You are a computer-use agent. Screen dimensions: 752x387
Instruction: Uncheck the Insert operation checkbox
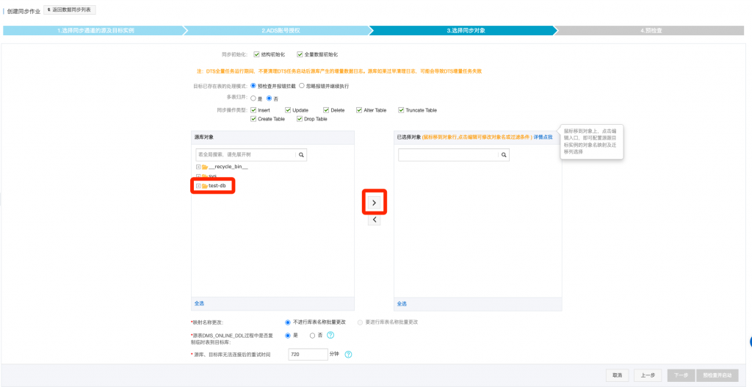[253, 110]
